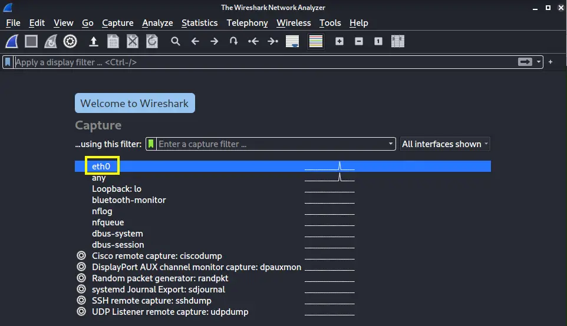The height and width of the screenshot is (326, 567).
Task: Go forward in packet history arrow
Action: click(x=215, y=41)
